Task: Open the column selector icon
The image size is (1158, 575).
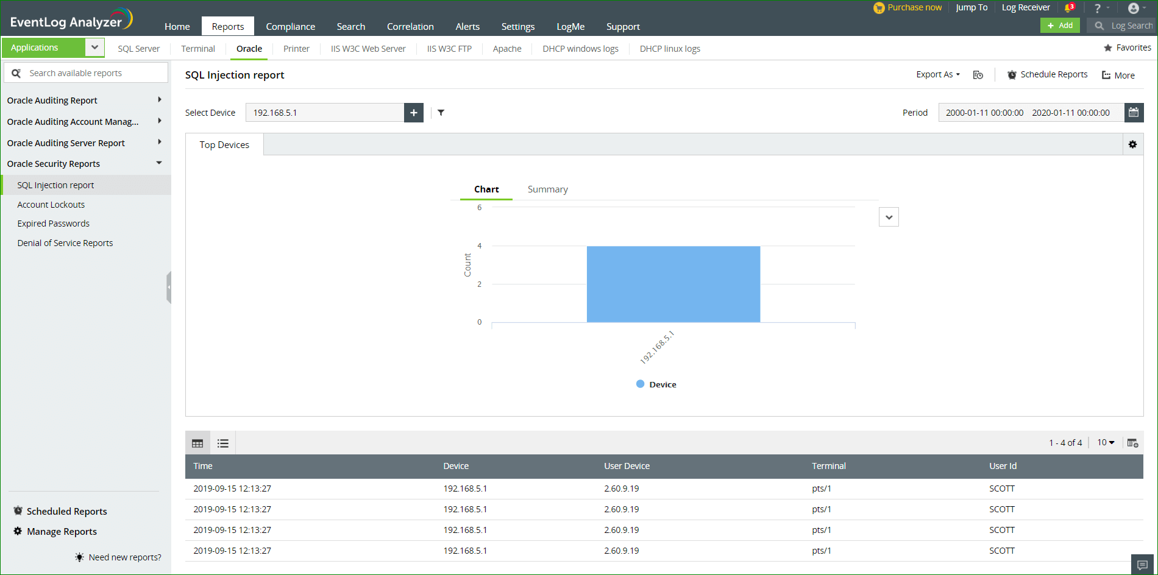Action: 1132,443
